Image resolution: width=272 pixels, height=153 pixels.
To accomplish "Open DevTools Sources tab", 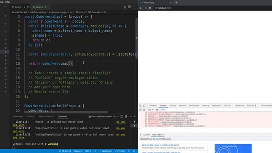I will [173, 105].
